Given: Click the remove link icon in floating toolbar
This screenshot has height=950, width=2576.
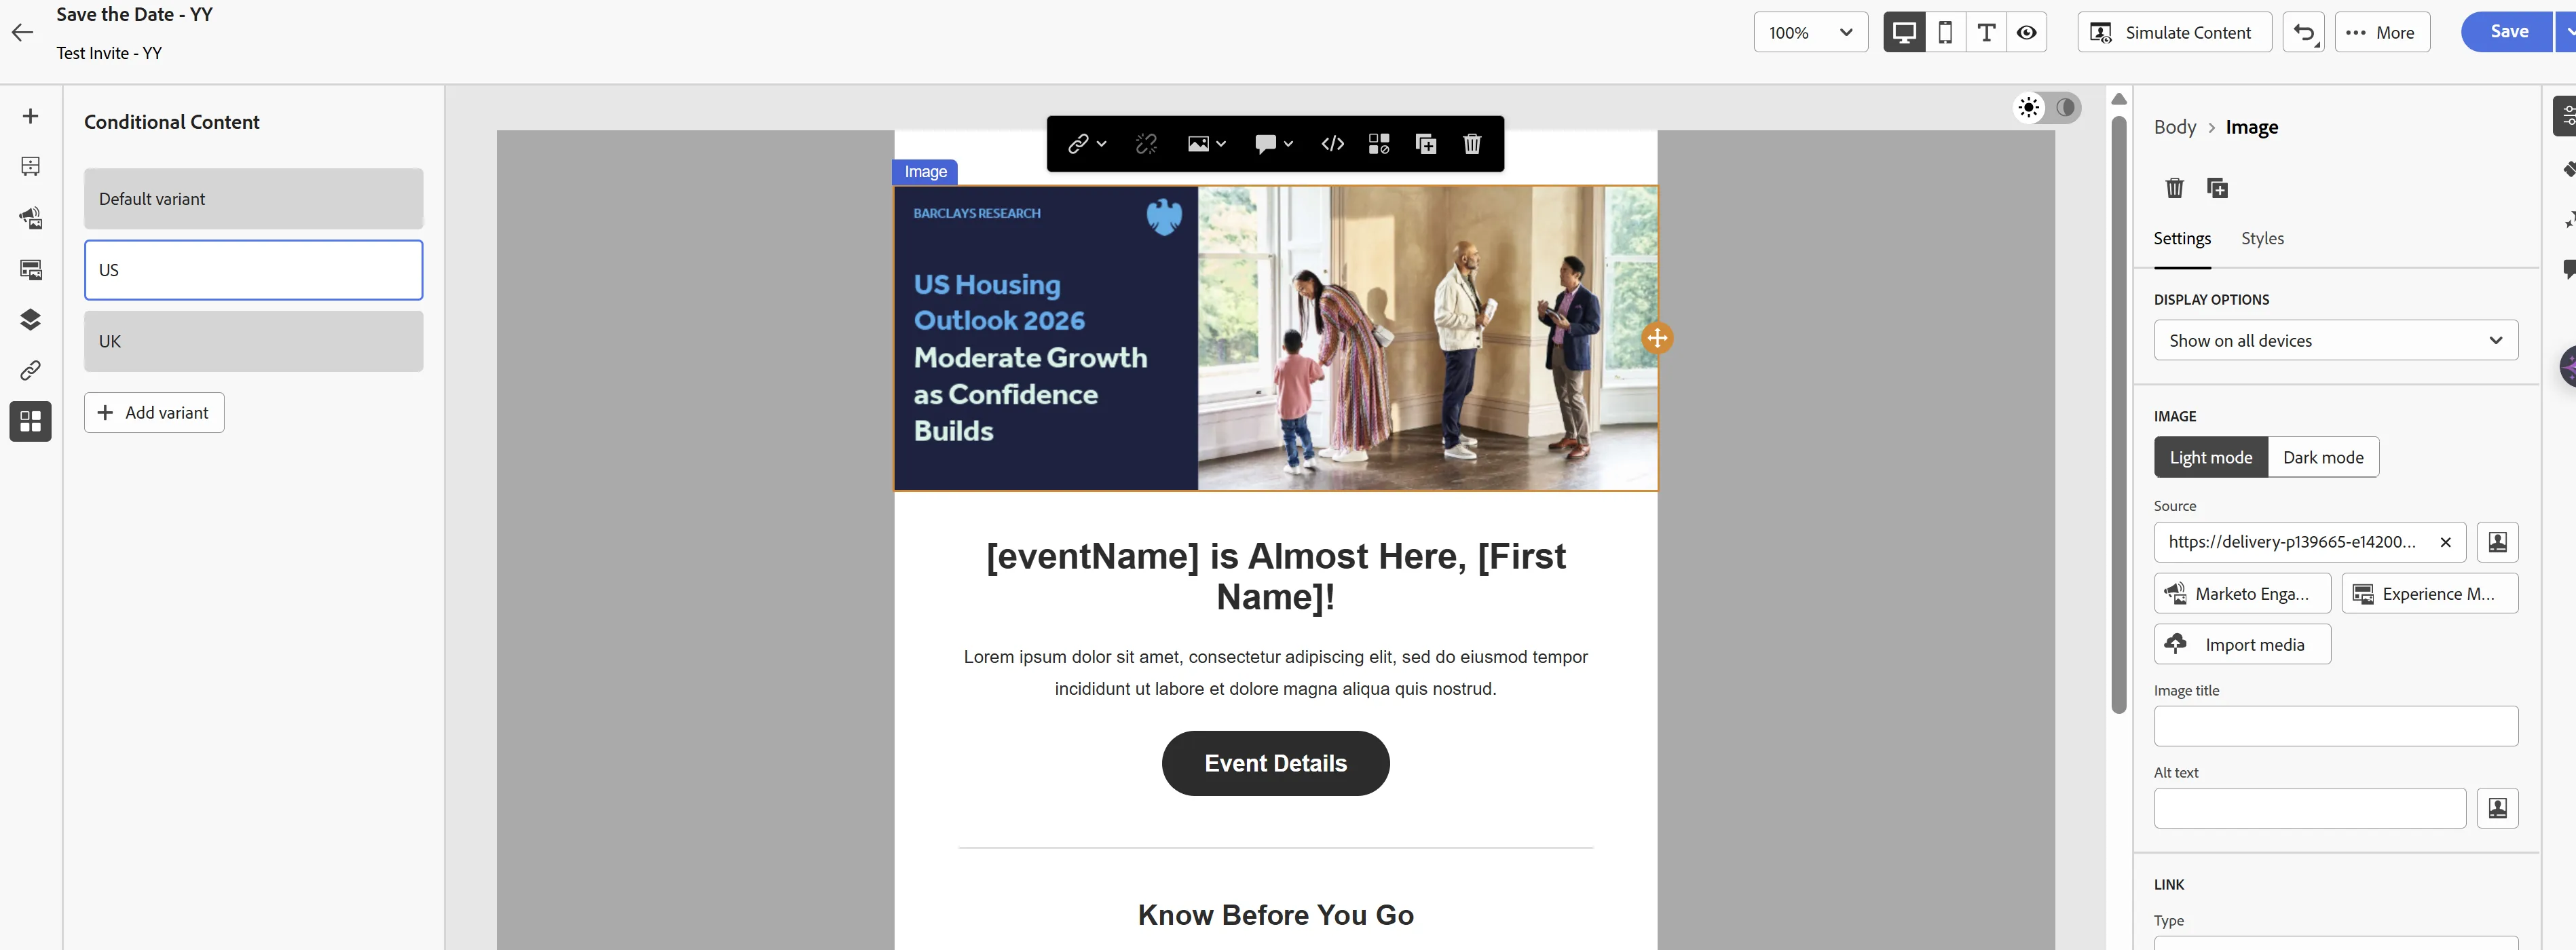Looking at the screenshot, I should tap(1146, 144).
